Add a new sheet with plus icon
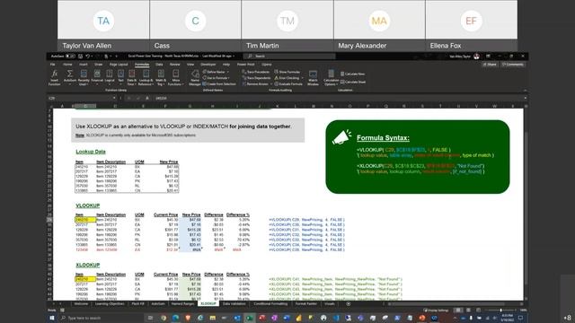Screen dimensions: 575x323 point(348,303)
